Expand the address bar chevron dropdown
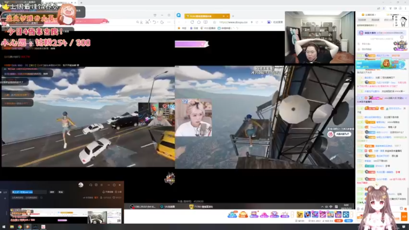This screenshot has width=409, height=230. pos(262,22)
